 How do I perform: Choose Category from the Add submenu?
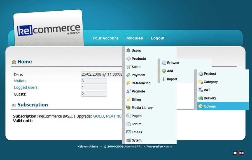(x=211, y=82)
